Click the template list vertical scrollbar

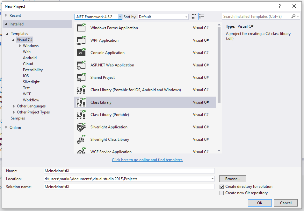[x=219, y=64]
